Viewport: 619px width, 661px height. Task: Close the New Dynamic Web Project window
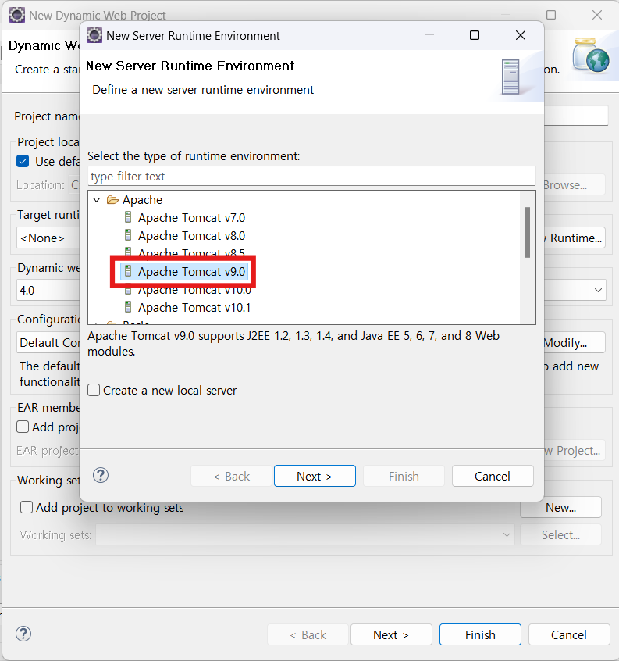(x=597, y=15)
